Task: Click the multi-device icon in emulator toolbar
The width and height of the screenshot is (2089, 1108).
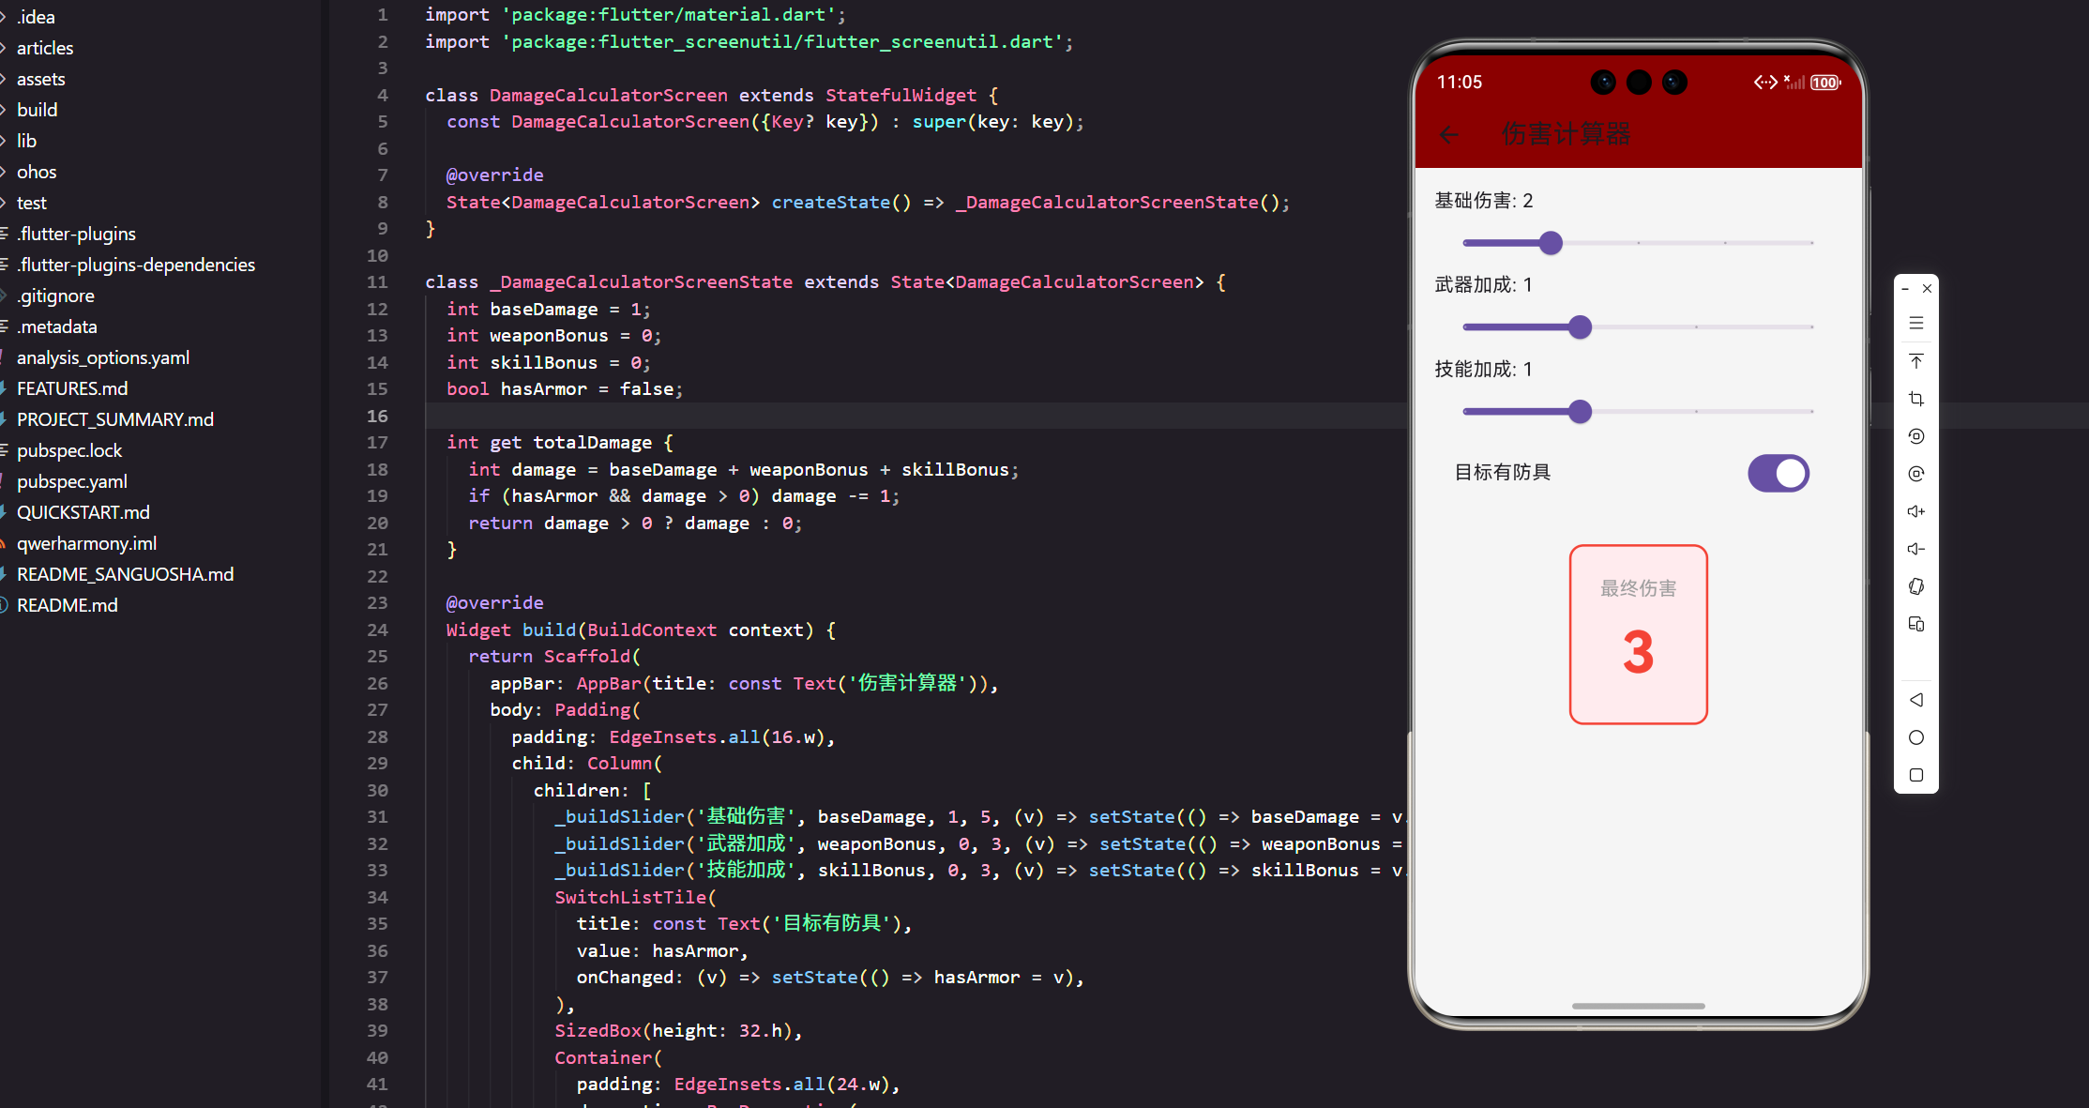Action: point(1916,624)
